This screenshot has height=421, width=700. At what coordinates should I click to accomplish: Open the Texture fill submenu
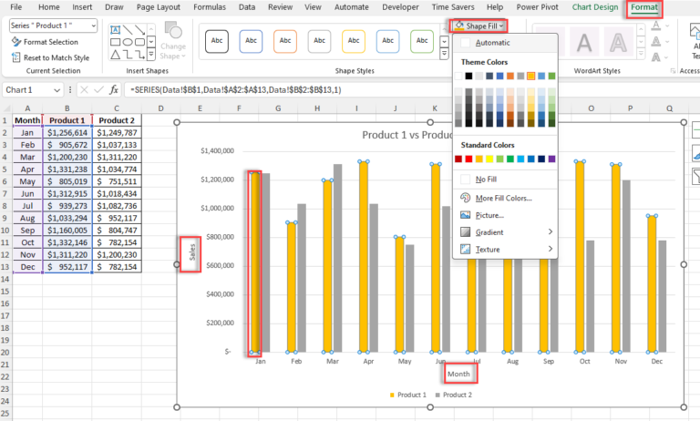pyautogui.click(x=505, y=249)
